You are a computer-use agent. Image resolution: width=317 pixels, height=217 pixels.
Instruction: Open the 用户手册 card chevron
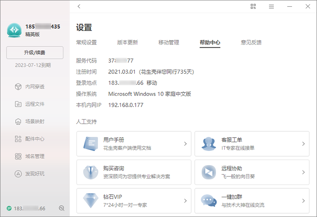click(185, 144)
